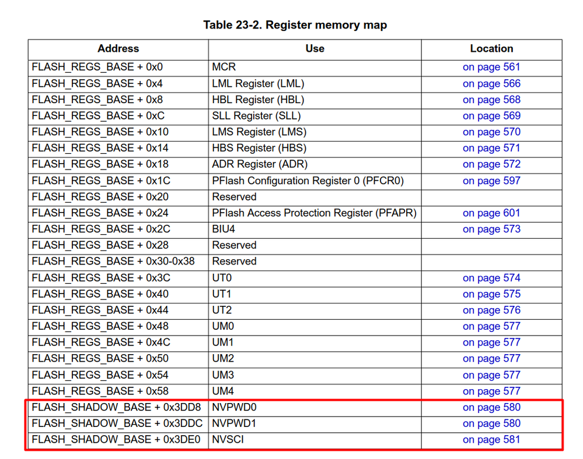Select the 'Table 23-2. Register memory map' title
Image resolution: width=583 pixels, height=459 pixels.
click(x=295, y=25)
